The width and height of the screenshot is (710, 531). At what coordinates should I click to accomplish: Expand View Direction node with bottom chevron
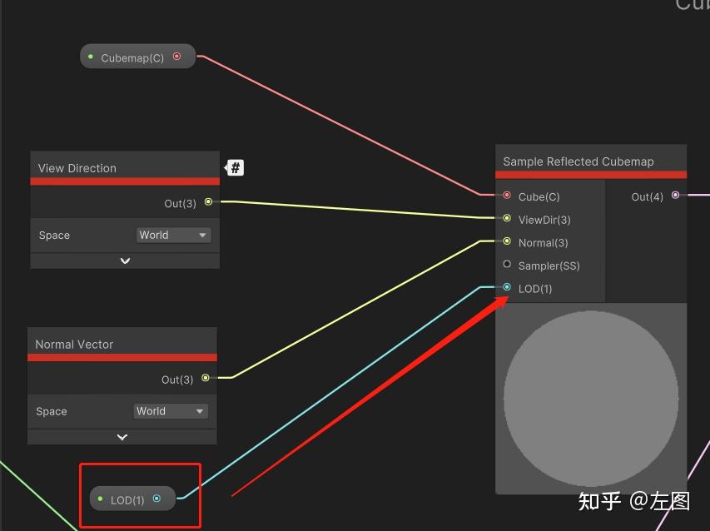(124, 261)
